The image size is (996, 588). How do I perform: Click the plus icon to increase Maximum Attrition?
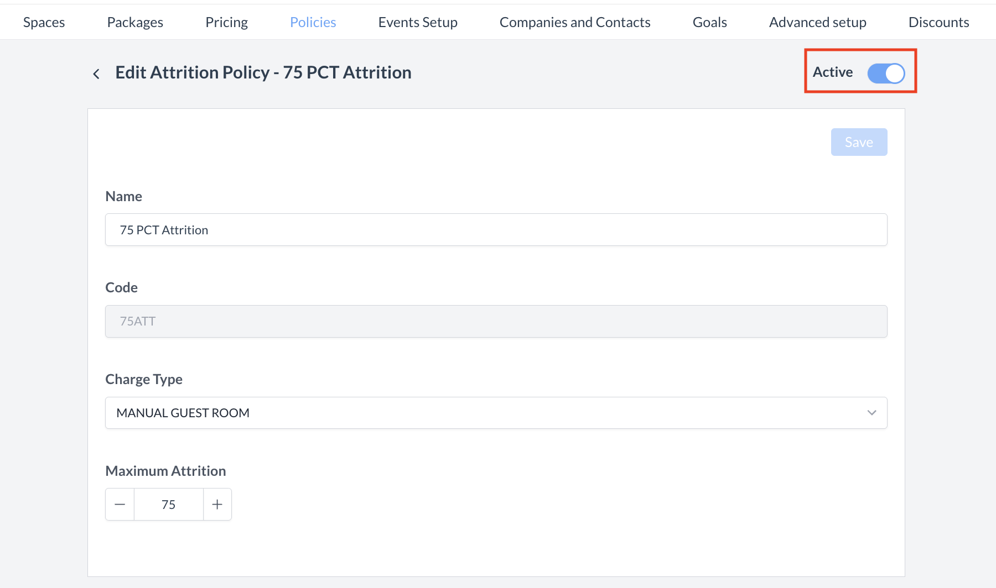pyautogui.click(x=217, y=504)
